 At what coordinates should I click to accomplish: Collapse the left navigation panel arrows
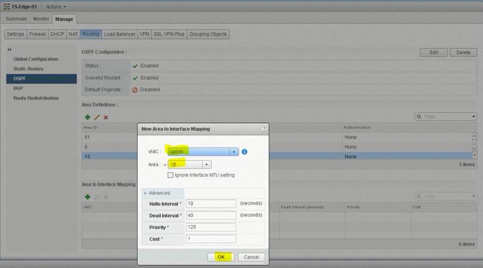[x=10, y=50]
